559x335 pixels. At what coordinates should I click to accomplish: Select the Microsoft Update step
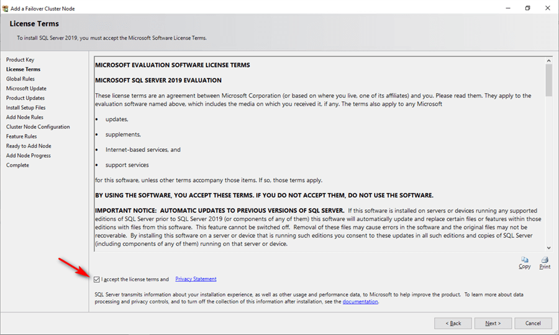point(26,88)
